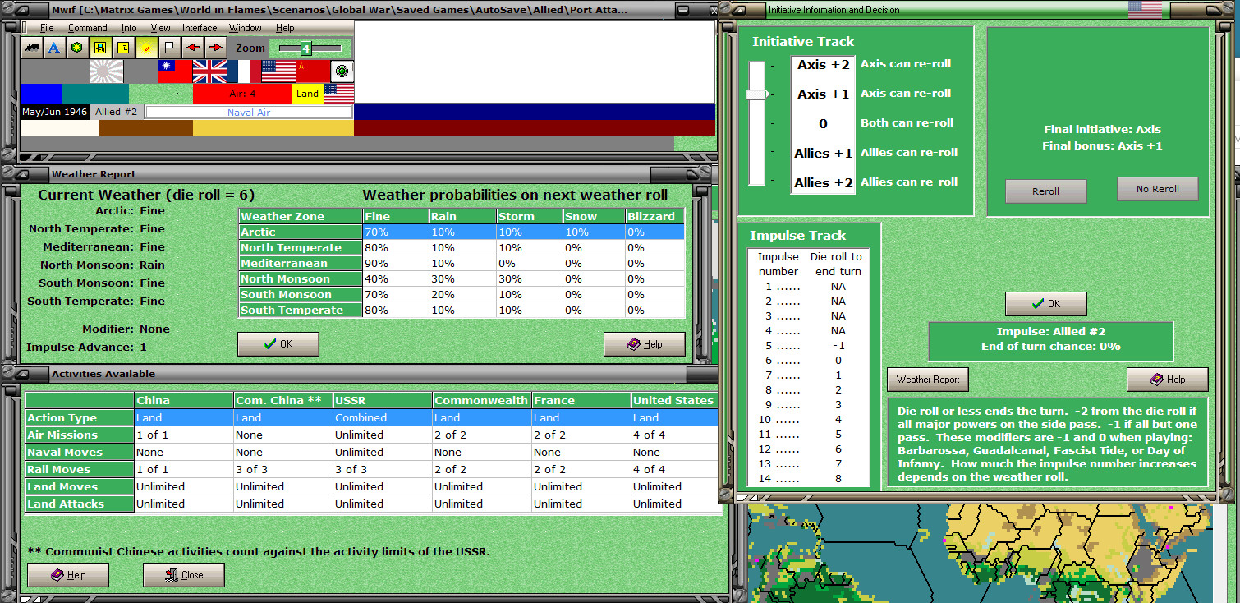Screen dimensions: 1240x603
Task: Open Help in Activities Available window
Action: (x=68, y=575)
